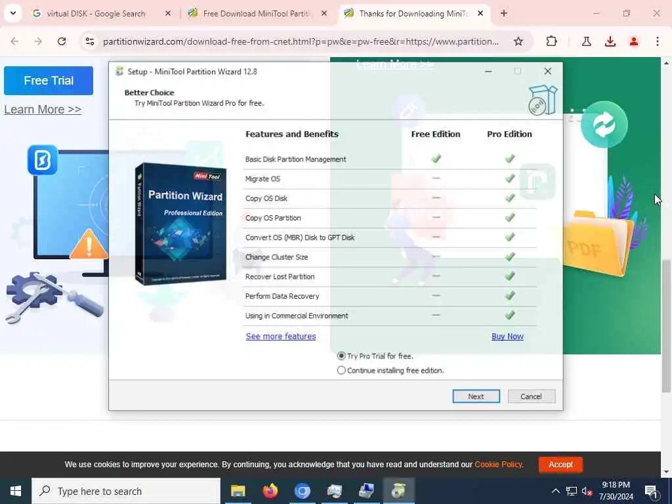672x504 pixels.
Task: Minimize the Setup wizard window
Action: point(488,72)
